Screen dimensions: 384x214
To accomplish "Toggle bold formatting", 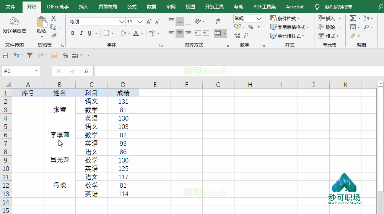I will point(73,33).
